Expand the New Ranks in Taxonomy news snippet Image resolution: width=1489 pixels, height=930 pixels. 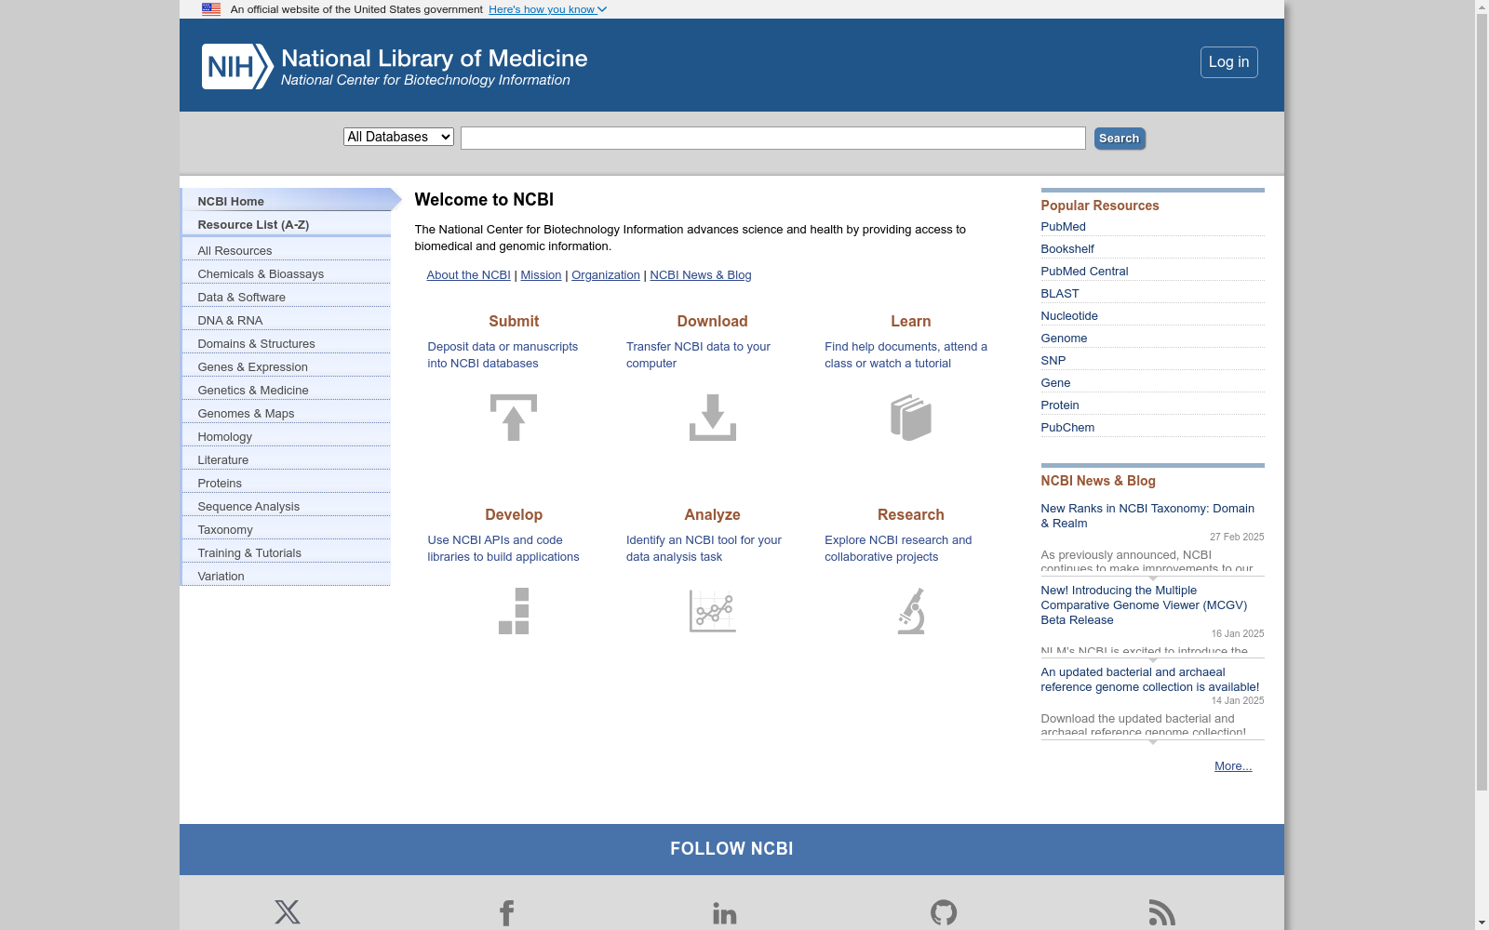(x=1153, y=578)
